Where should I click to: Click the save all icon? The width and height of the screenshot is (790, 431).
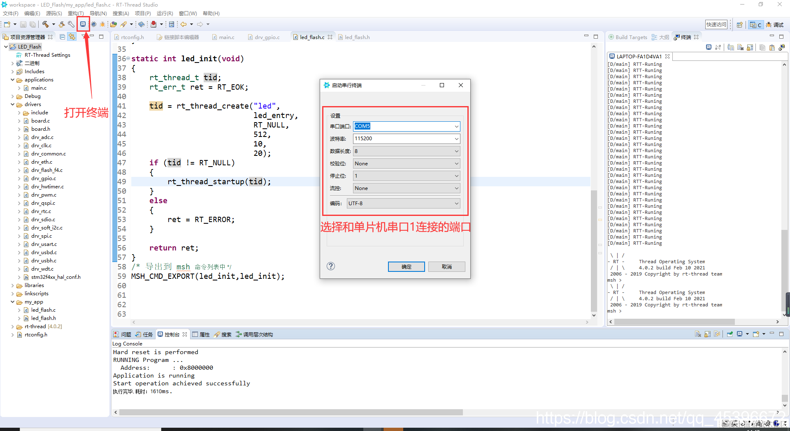(33, 24)
